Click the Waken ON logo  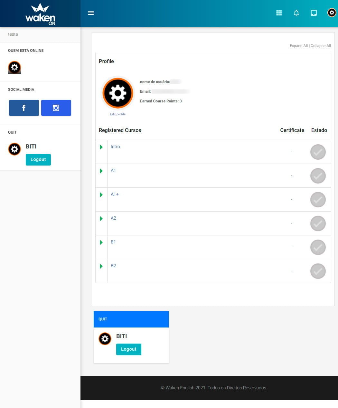click(x=40, y=14)
